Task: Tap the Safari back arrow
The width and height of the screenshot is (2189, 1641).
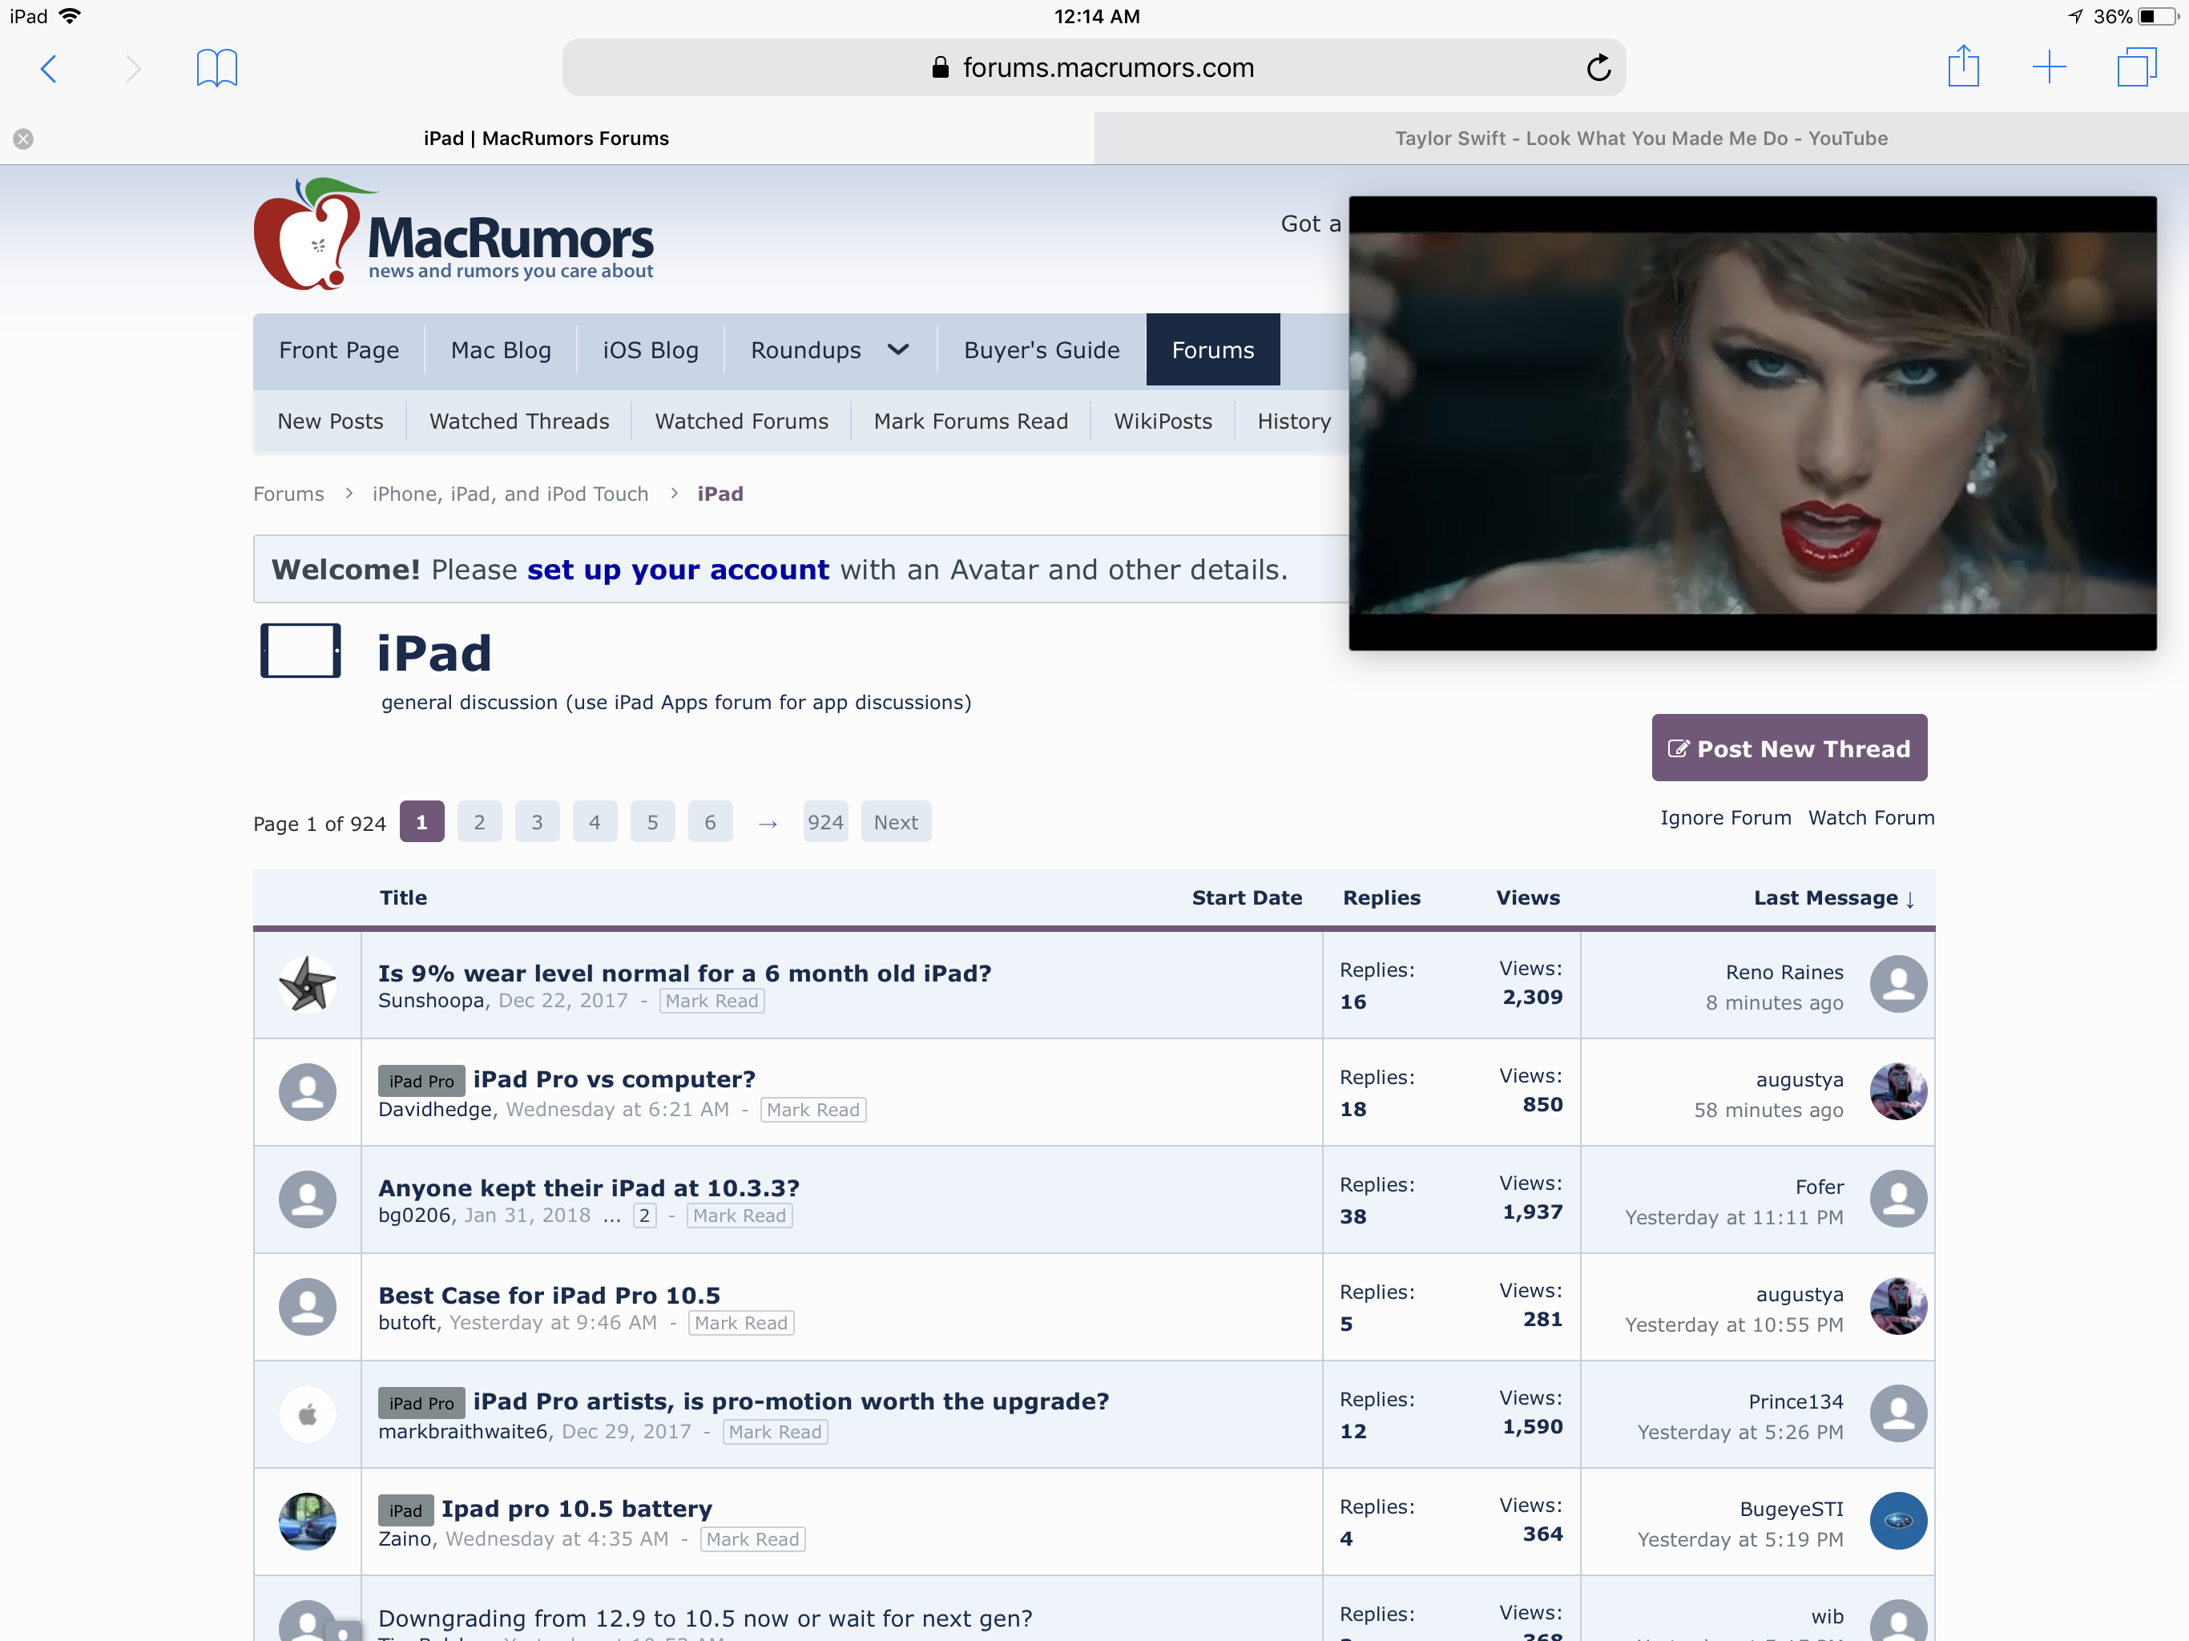Action: 49,68
